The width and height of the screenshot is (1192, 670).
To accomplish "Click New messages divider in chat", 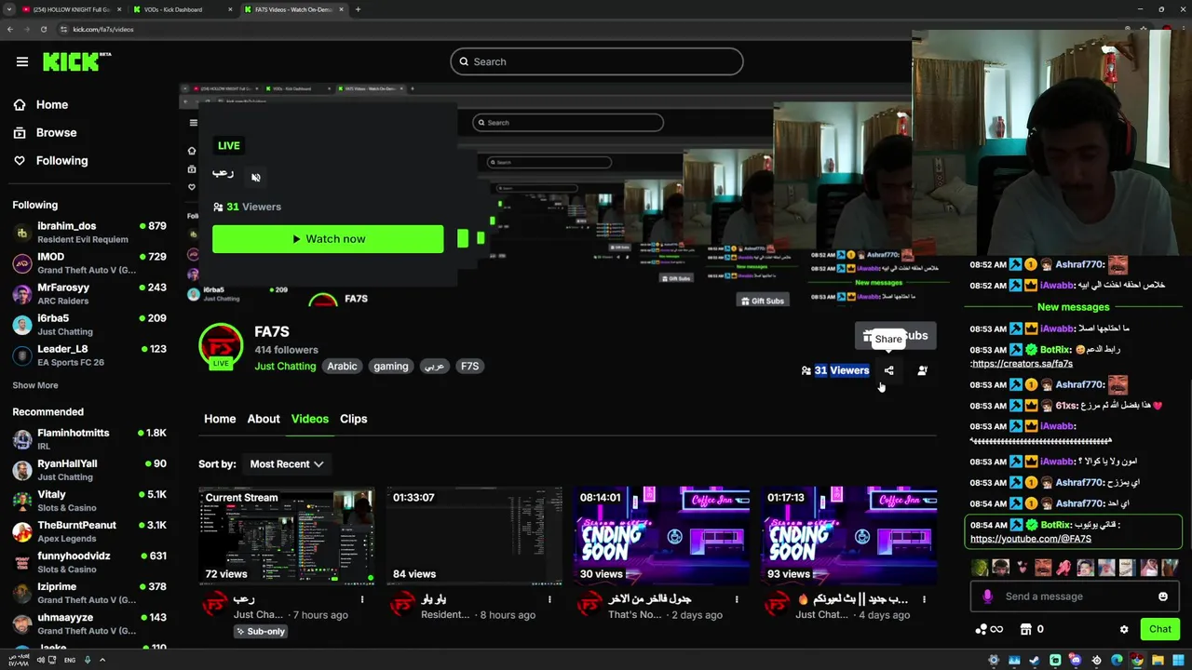I will 1074,307.
